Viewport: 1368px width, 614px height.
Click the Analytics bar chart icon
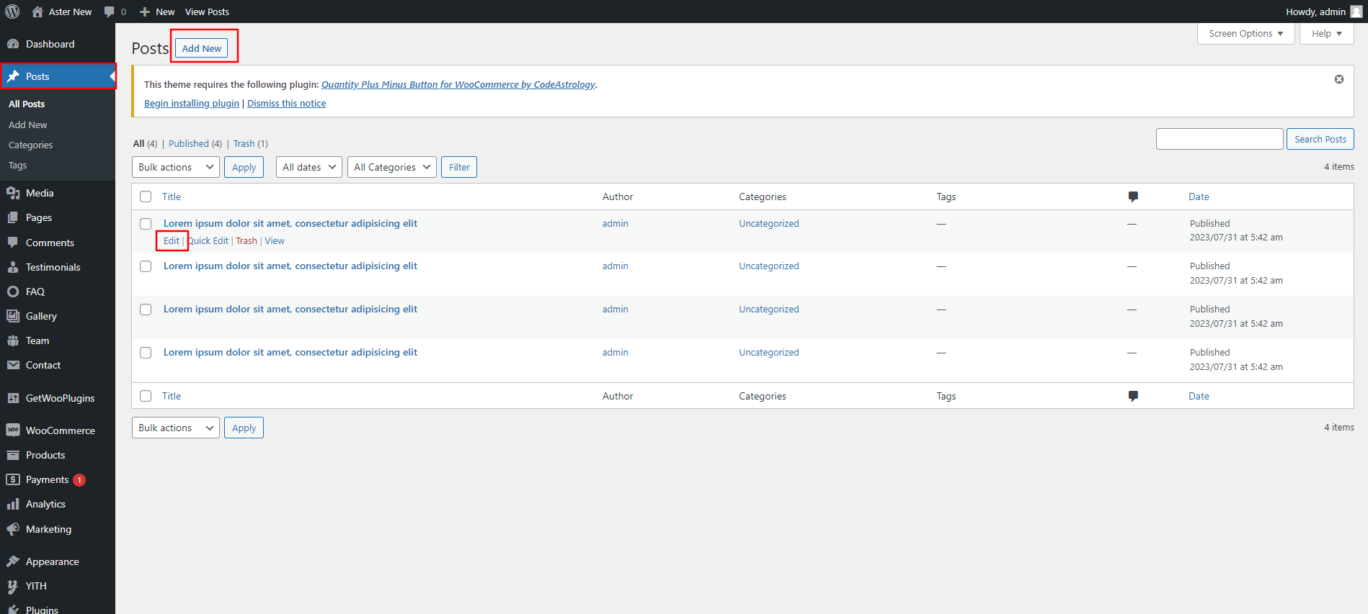click(x=13, y=504)
